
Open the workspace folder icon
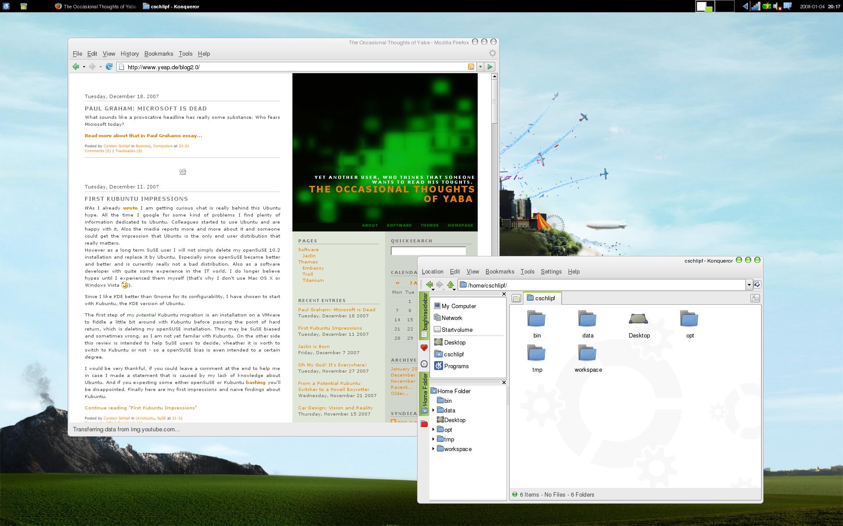coord(587,353)
